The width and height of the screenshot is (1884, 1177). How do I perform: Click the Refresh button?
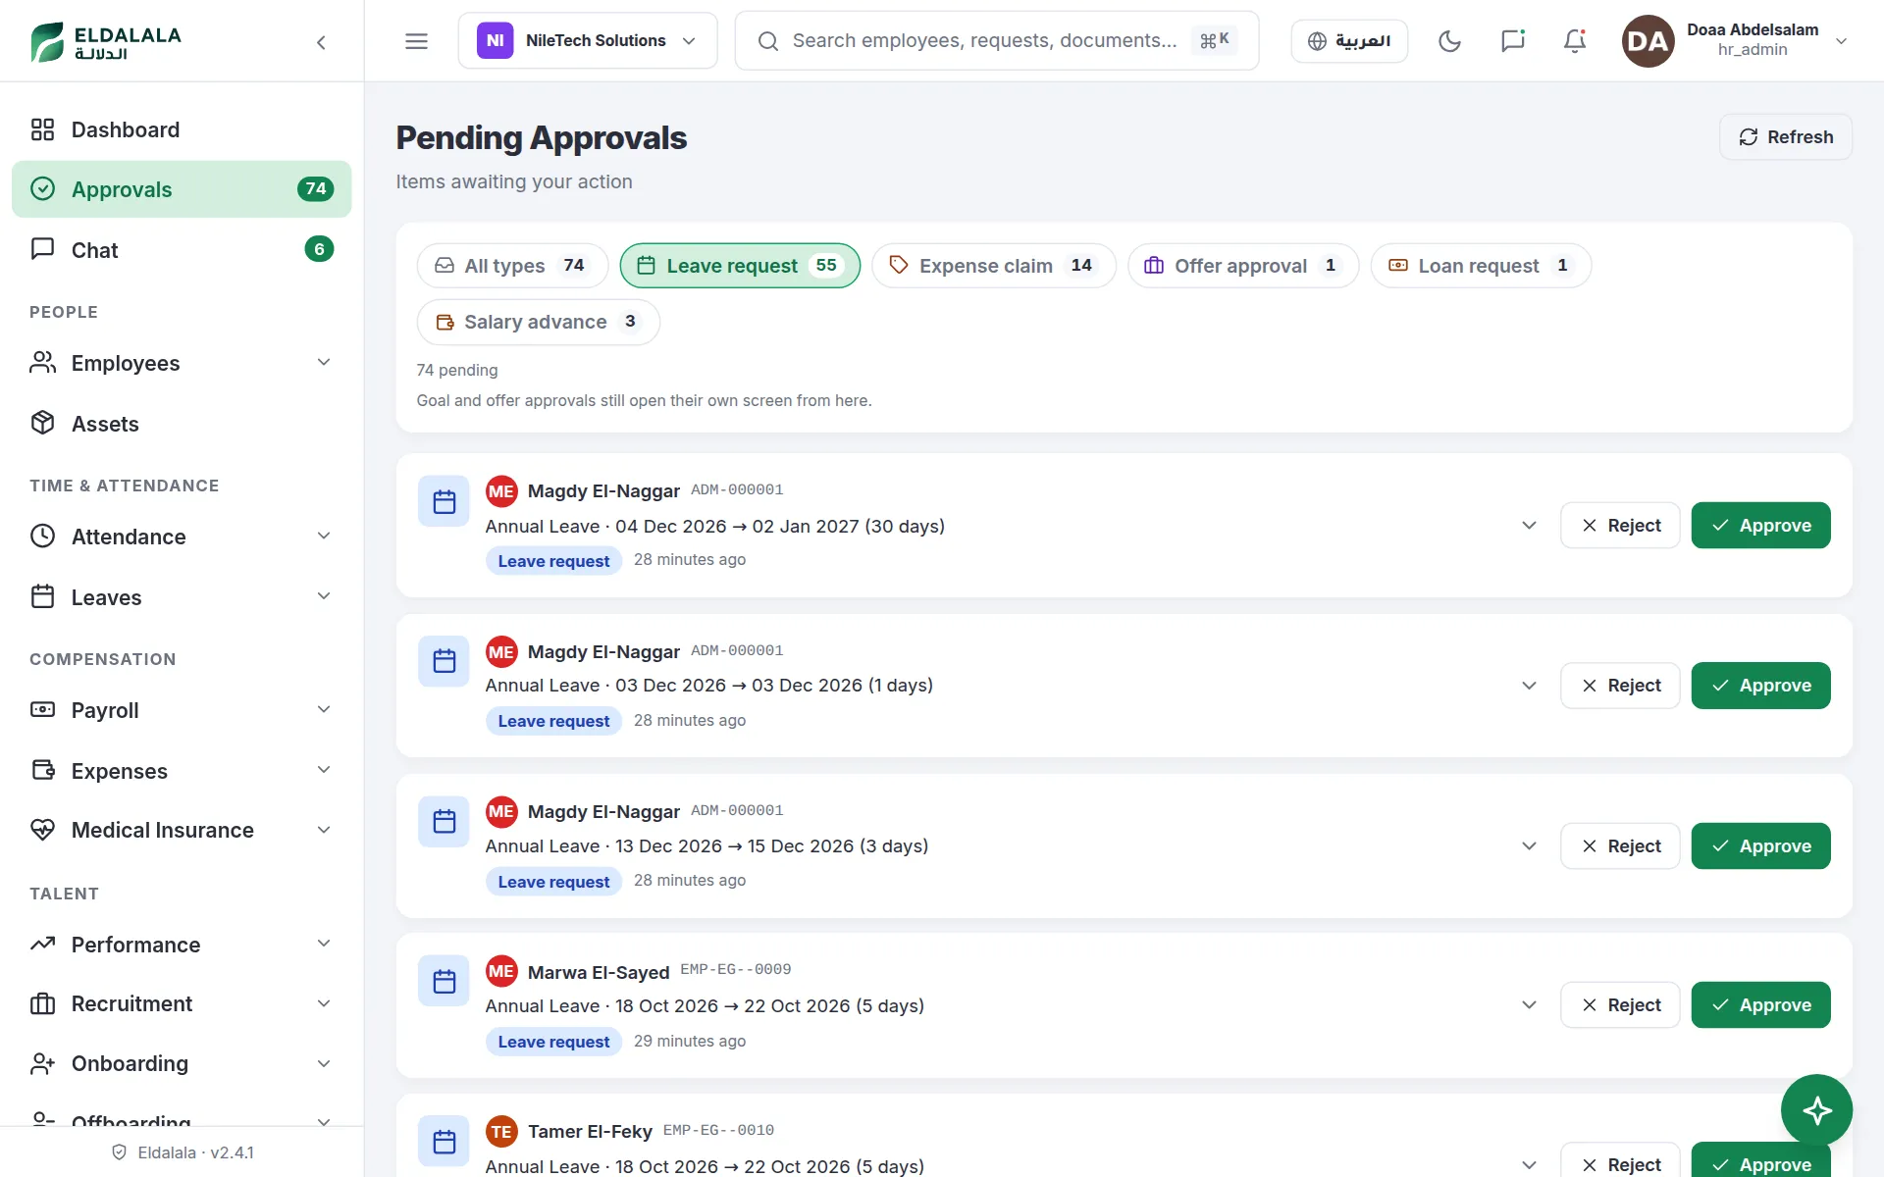pos(1786,137)
